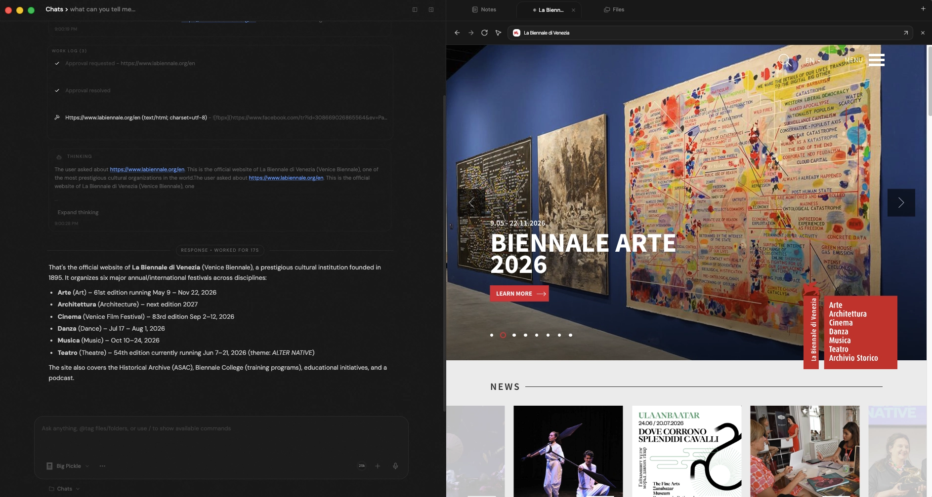Show the previous carousel slide
Viewport: 932px width, 497px height.
point(471,202)
